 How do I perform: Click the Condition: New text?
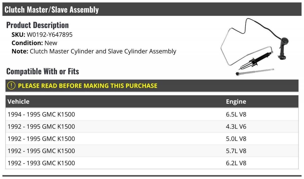pyautogui.click(x=34, y=43)
